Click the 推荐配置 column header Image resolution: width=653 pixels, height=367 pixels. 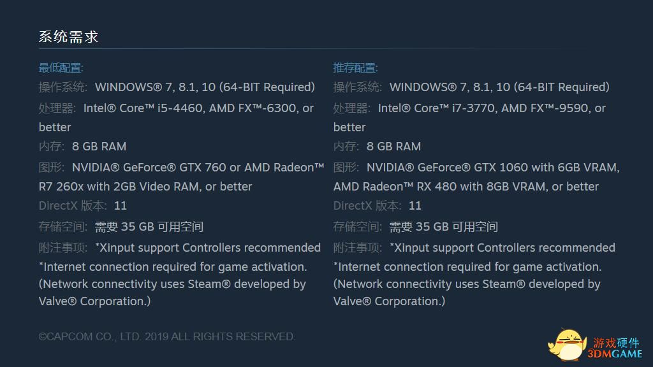tap(356, 68)
